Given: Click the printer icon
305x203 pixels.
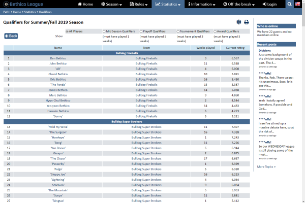Looking at the screenshot, I should 247,22.
